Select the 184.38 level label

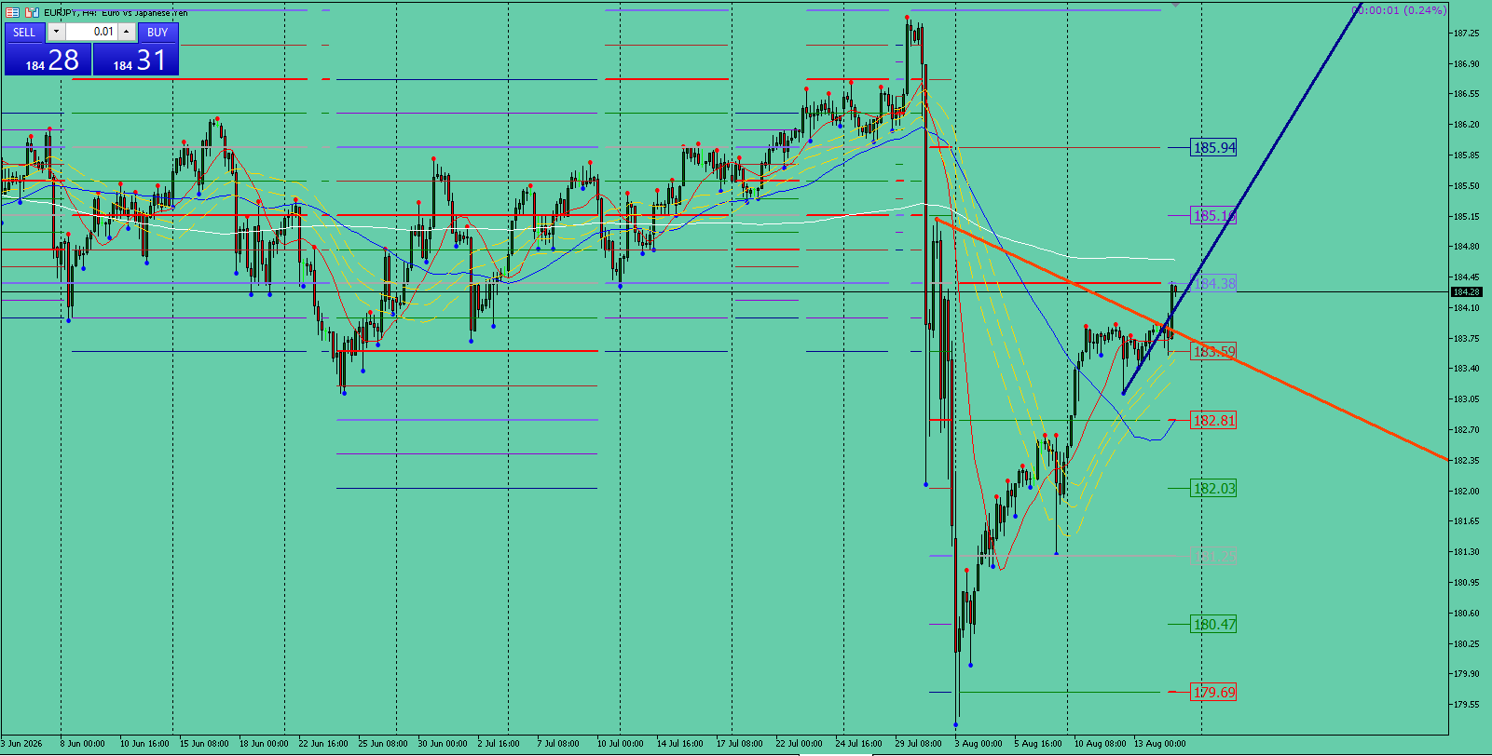click(1214, 283)
